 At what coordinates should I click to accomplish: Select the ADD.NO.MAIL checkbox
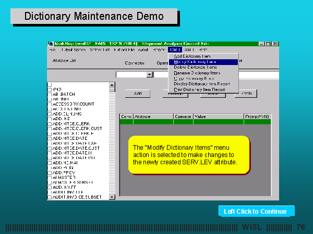pos(50,163)
